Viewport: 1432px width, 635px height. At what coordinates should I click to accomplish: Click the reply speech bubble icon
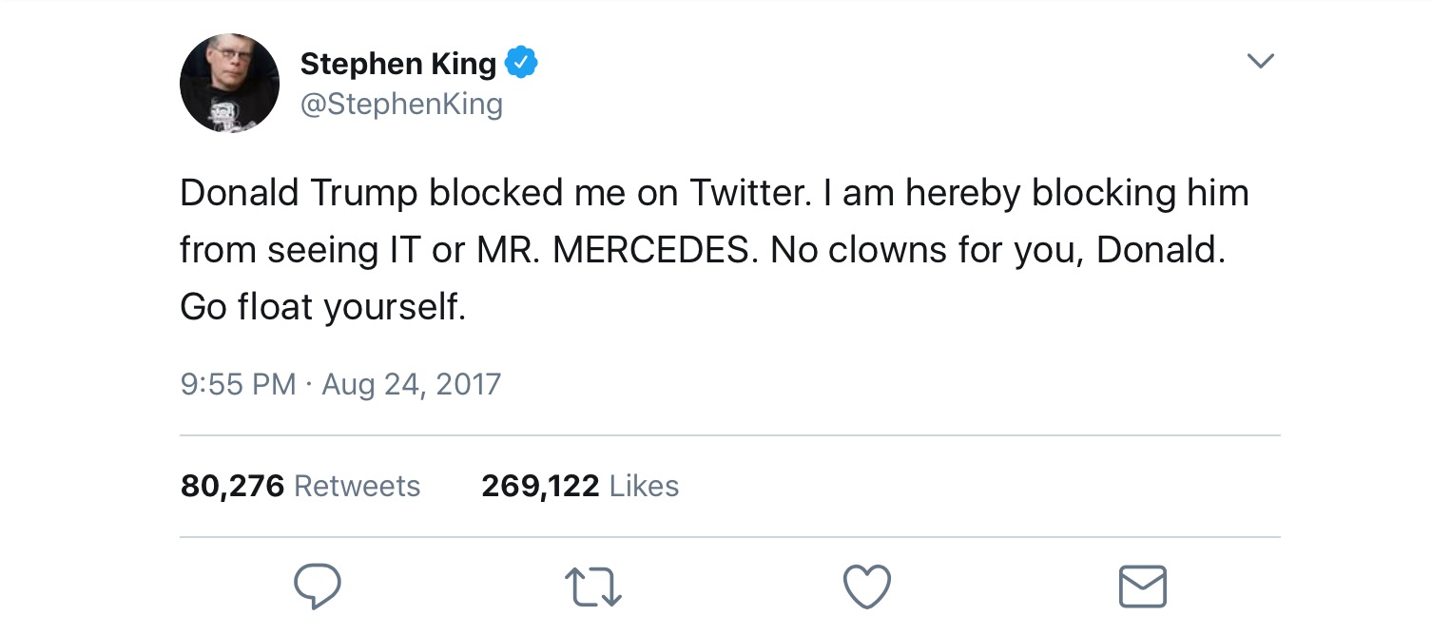click(x=317, y=586)
